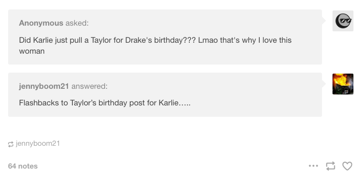362x179 pixels.
Task: Click the Anonymous asker name
Action: pos(41,23)
